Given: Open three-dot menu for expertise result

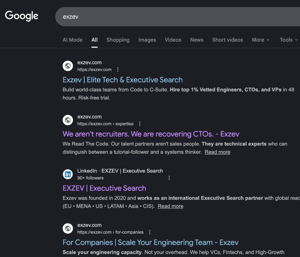Looking at the screenshot, I should click(140, 124).
